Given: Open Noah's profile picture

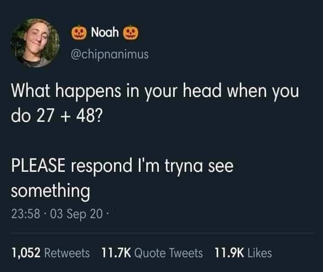Looking at the screenshot, I should 35,43.
